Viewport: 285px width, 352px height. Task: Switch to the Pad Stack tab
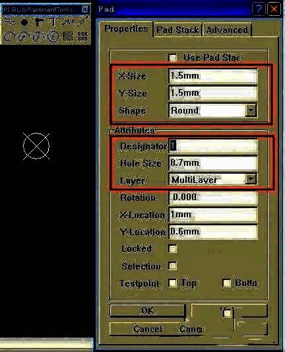(177, 30)
